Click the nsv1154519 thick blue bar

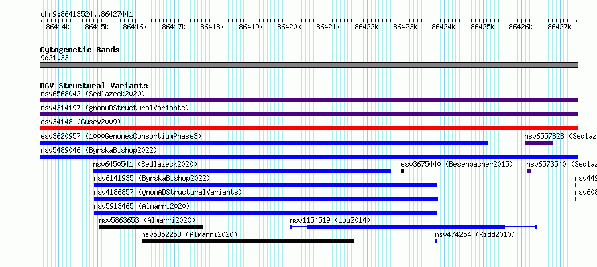click(406, 227)
